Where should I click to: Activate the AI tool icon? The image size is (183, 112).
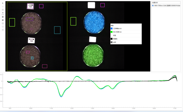point(3,13)
